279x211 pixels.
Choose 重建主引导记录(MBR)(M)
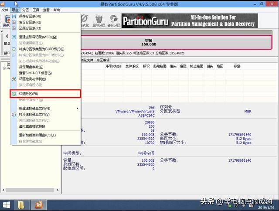coord(46,37)
